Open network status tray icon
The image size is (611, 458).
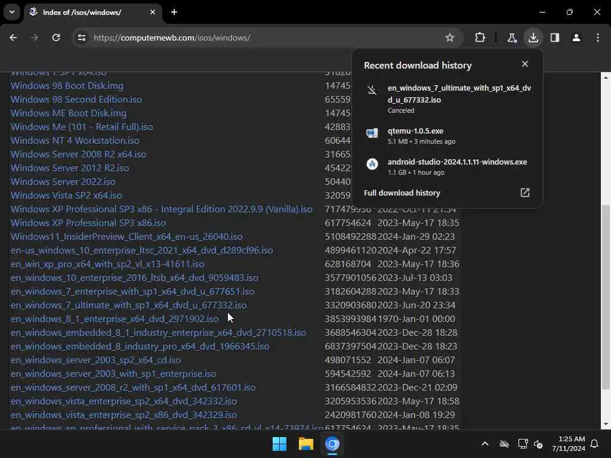[x=523, y=444]
